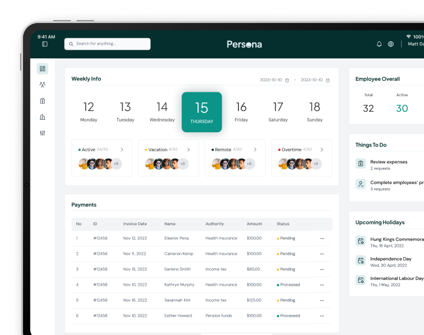Click the Authority column header
This screenshot has width=424, height=335.
click(215, 224)
